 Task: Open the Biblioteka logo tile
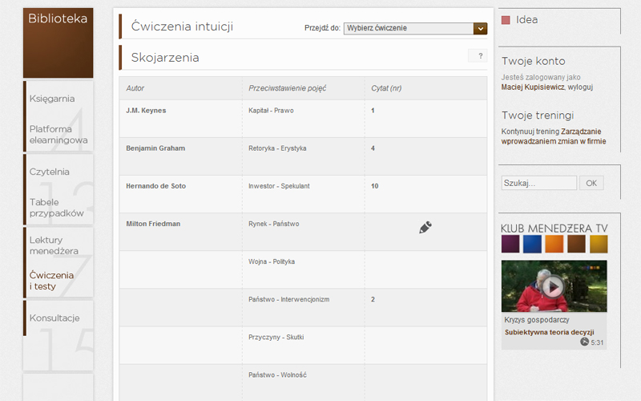click(x=58, y=43)
